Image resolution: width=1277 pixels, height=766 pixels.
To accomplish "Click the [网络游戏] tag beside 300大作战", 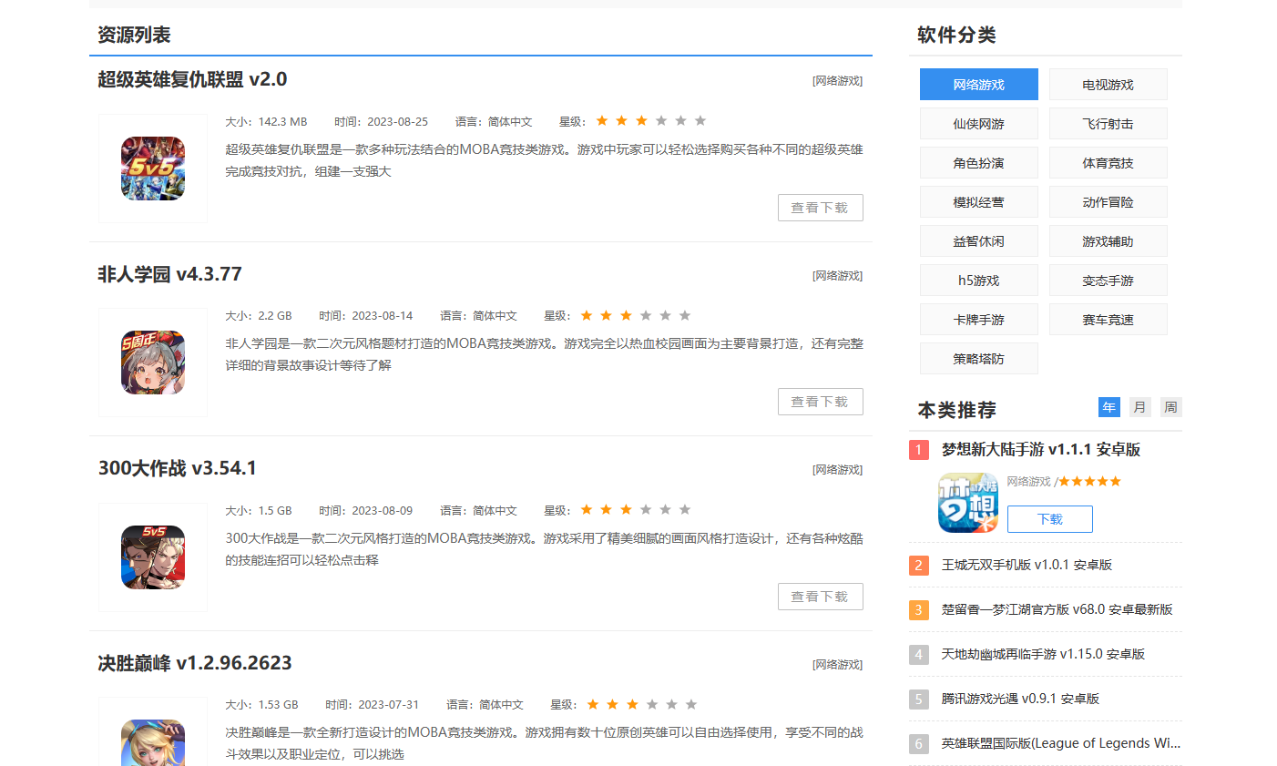I will 837,470.
